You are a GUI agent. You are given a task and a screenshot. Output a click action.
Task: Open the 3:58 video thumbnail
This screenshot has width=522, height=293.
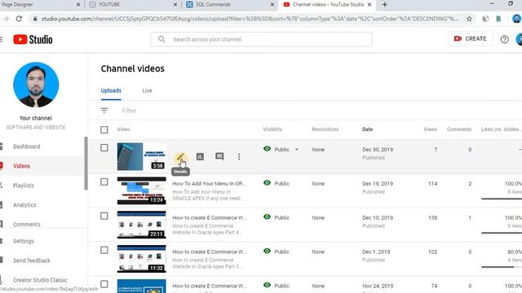coord(141,156)
